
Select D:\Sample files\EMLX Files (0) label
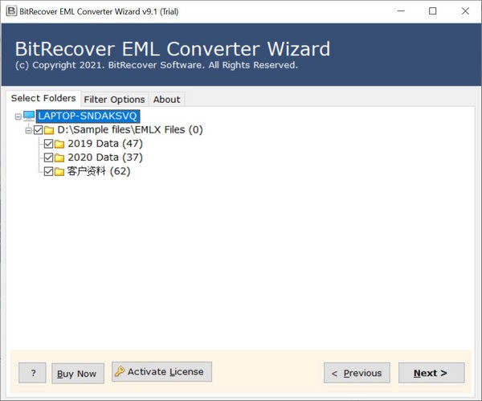coord(130,129)
